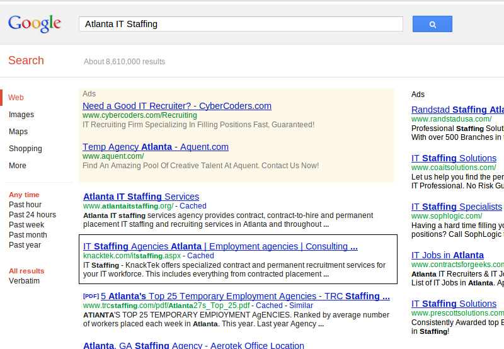Open prescottsolutions IT Staffing Solutions ad
Viewport: 504px width, 349px height.
point(454,304)
